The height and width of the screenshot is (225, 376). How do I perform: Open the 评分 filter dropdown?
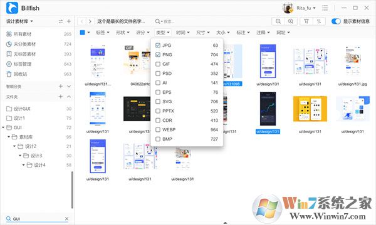point(143,32)
